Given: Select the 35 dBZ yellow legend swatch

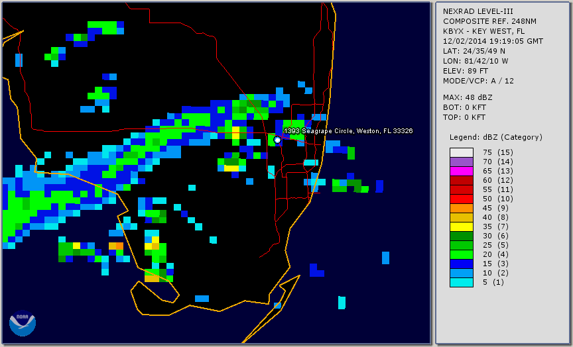Looking at the screenshot, I should tap(462, 226).
